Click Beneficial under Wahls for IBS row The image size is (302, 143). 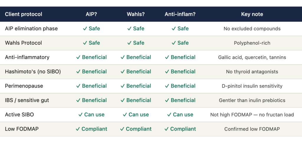(136, 100)
